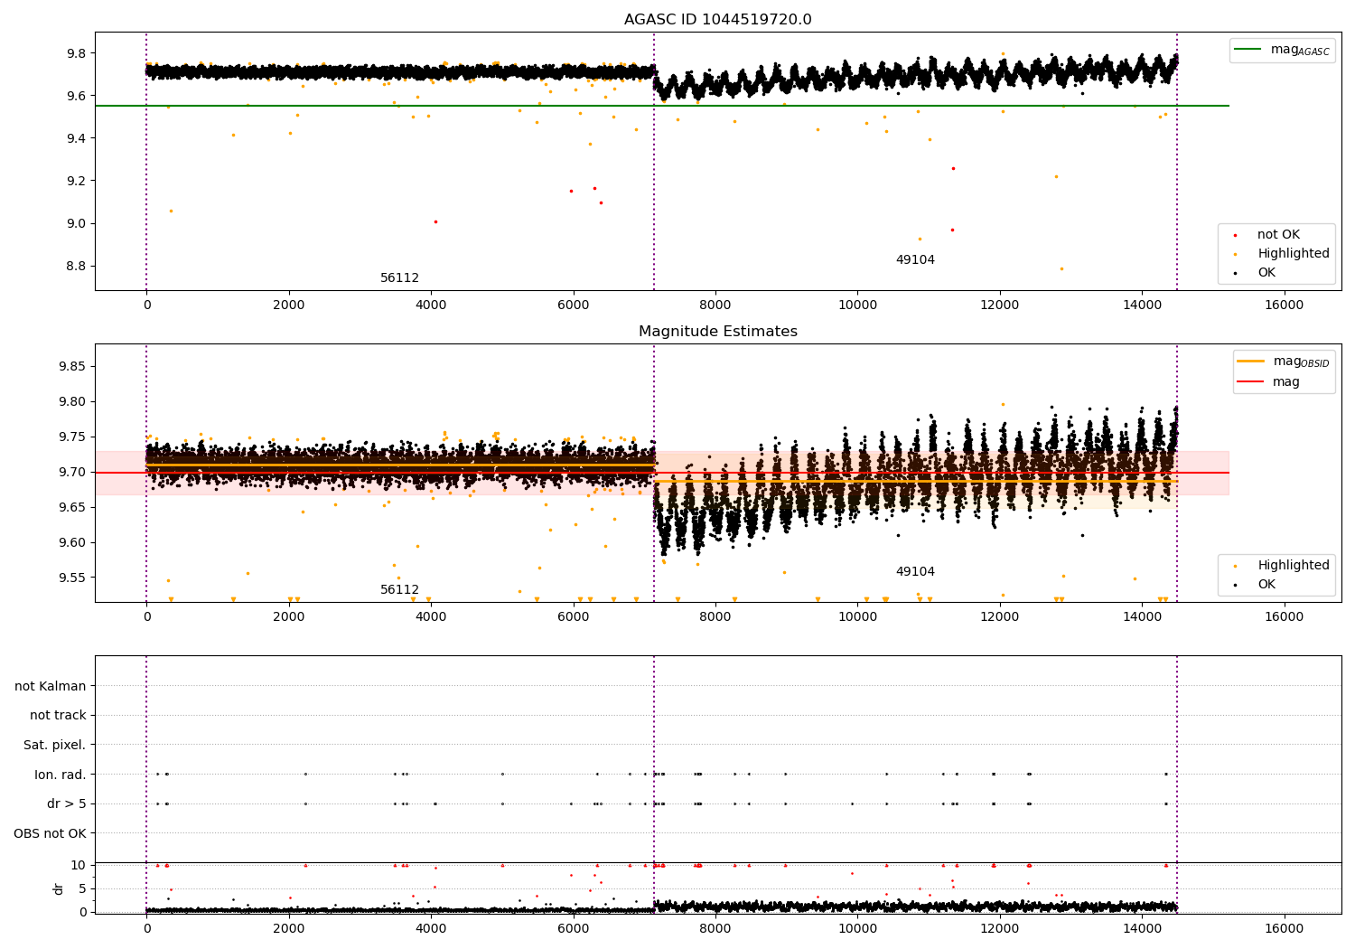
Task: Select '56112' label in Magnitude Estimates plot
Action: point(399,590)
